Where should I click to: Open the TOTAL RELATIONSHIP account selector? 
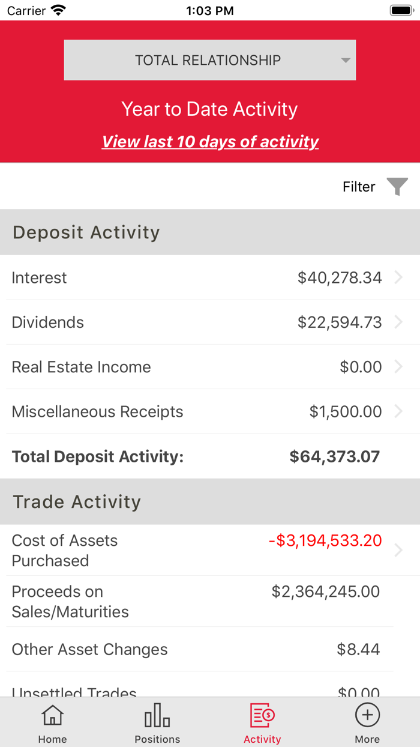coord(209,59)
